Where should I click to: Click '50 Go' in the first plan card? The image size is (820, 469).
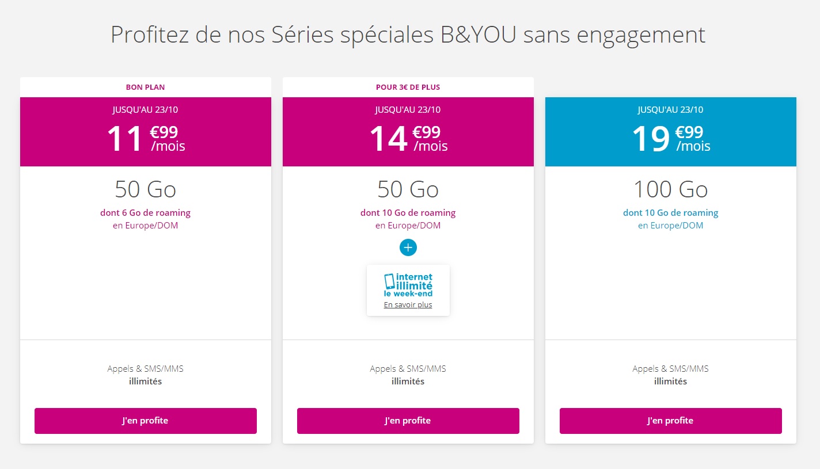click(x=146, y=189)
